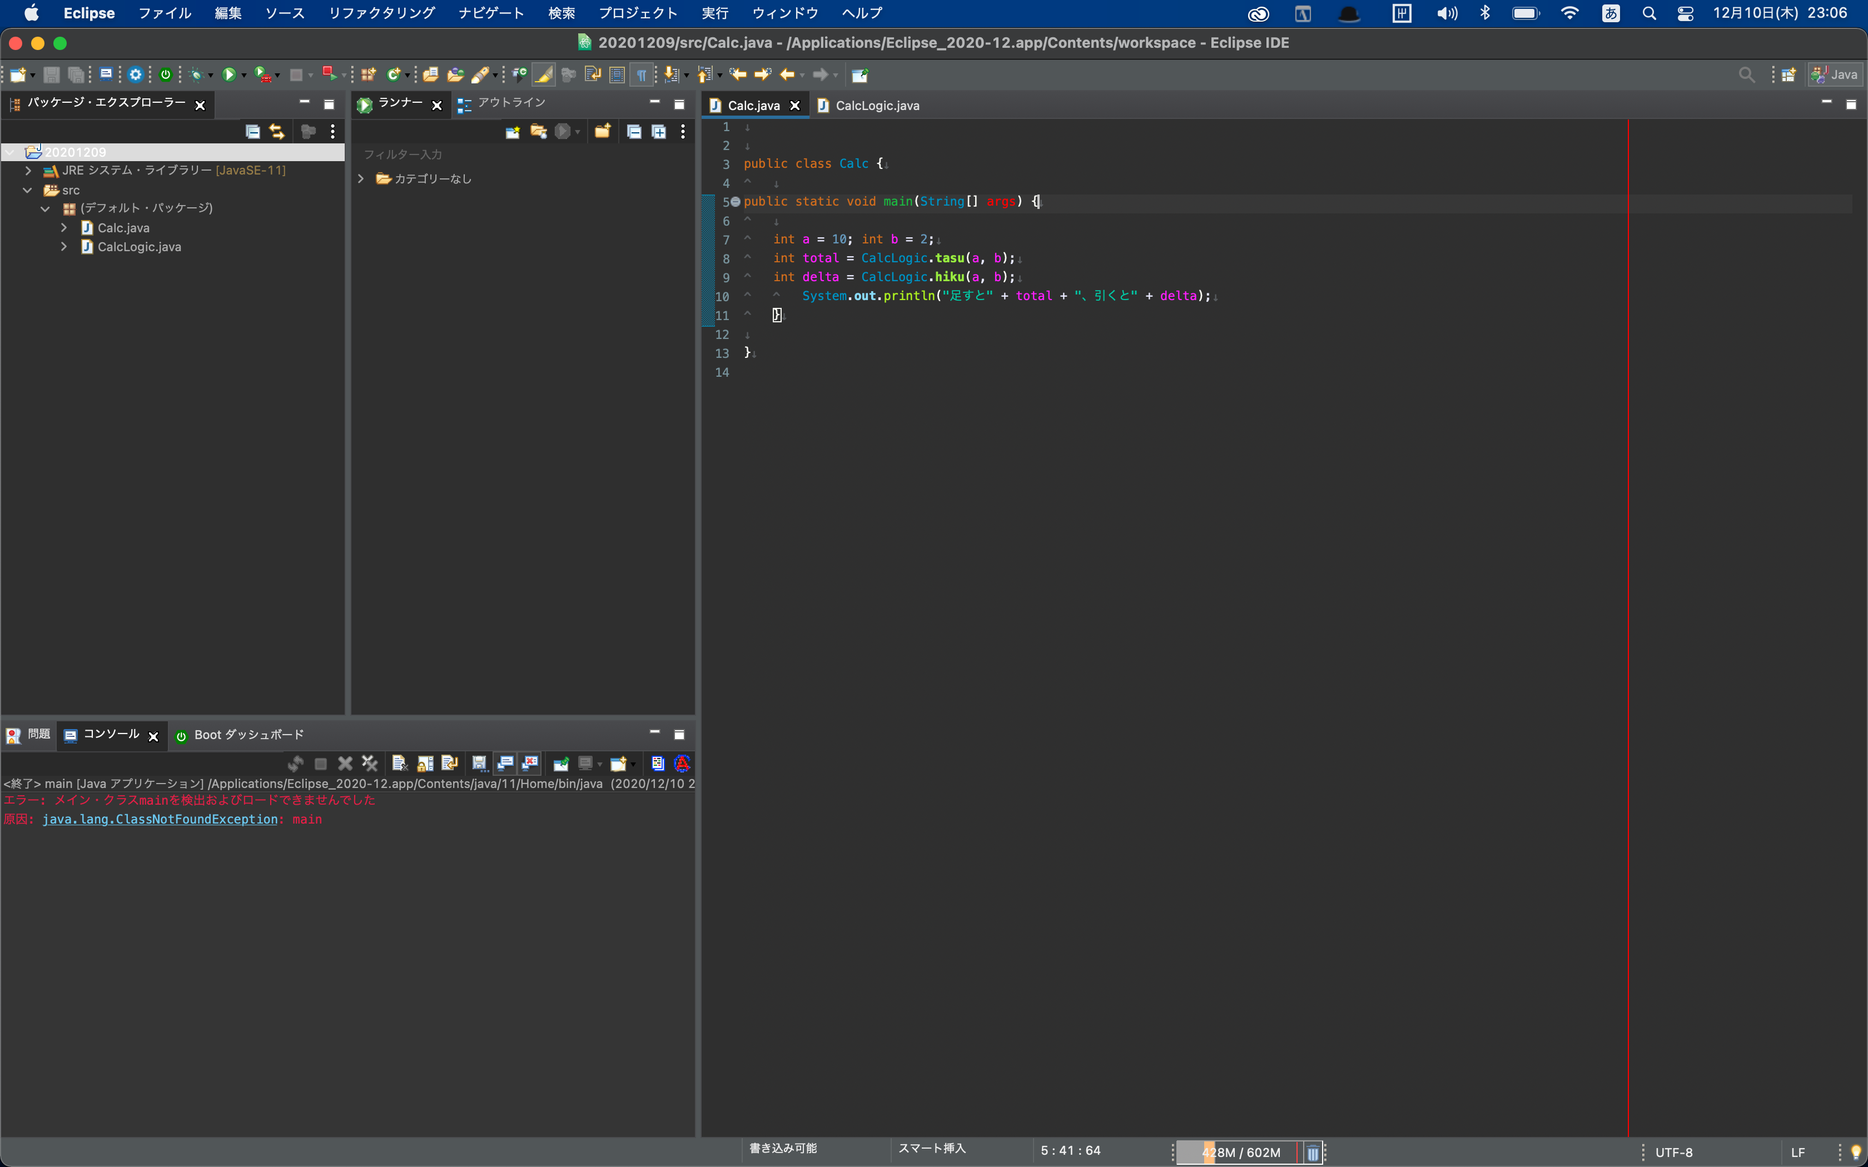Open the ファイル menu
The width and height of the screenshot is (1868, 1167).
[165, 13]
